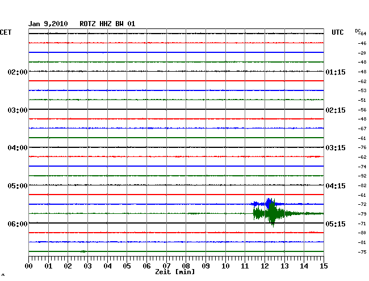Click the DC value "-53"
This screenshot has width=369, height=281.
362,90
